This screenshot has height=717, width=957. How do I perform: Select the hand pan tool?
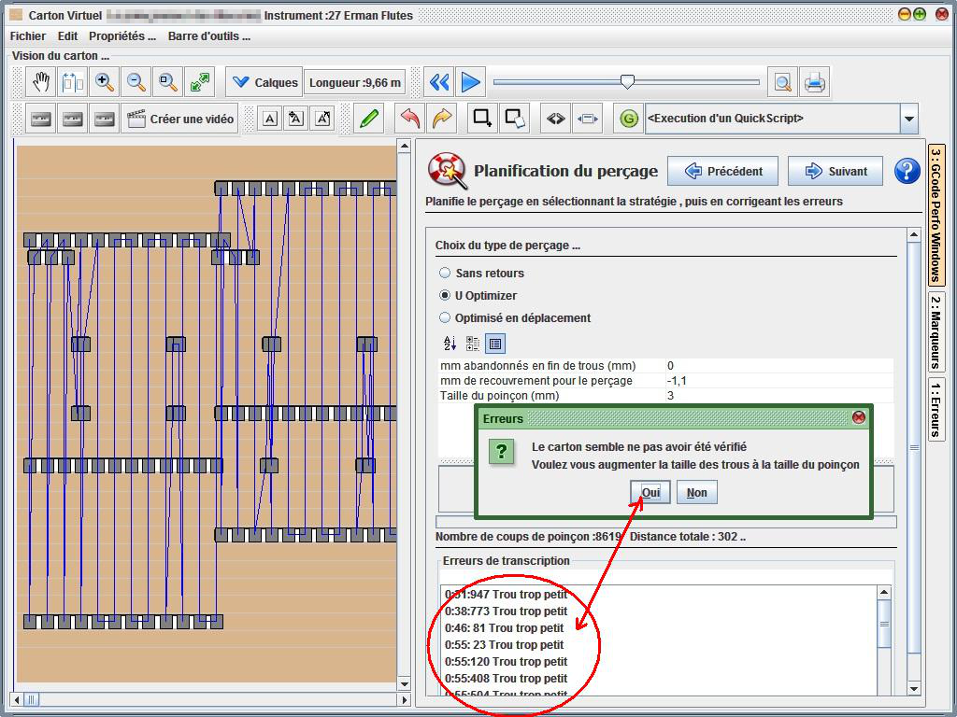(x=41, y=82)
